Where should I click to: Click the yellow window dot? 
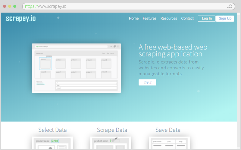click(10, 6)
